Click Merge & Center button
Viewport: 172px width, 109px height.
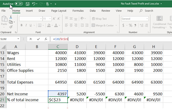coord(103,25)
